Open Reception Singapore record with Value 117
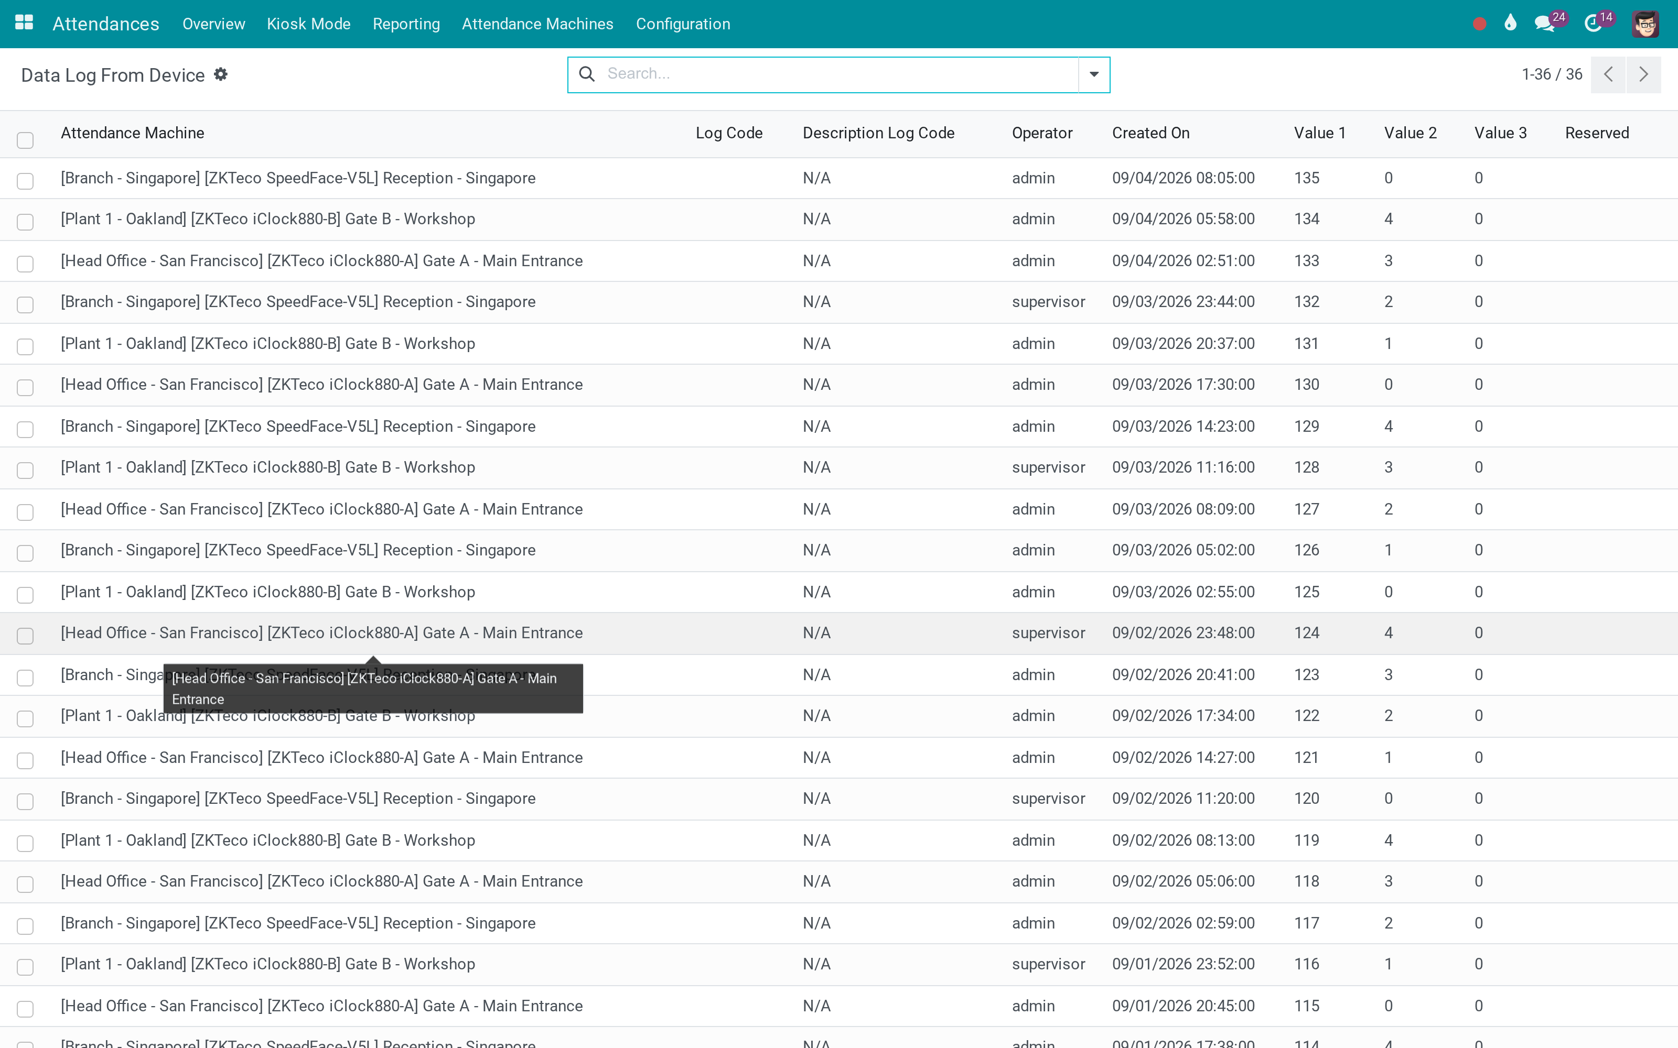The height and width of the screenshot is (1048, 1678). click(839, 923)
